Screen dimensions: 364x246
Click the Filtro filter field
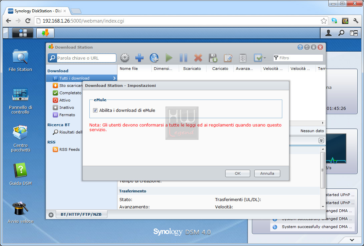(x=298, y=58)
